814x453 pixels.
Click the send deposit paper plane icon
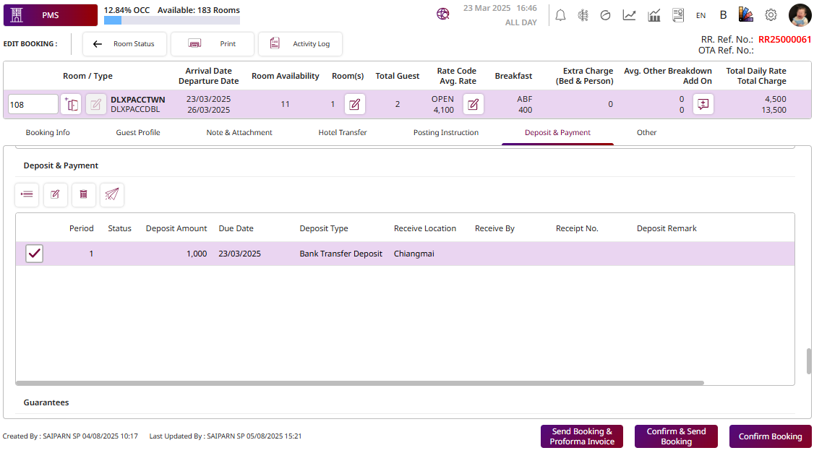[x=111, y=194]
